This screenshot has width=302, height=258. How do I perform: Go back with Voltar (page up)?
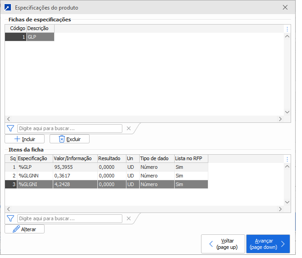point(223,244)
